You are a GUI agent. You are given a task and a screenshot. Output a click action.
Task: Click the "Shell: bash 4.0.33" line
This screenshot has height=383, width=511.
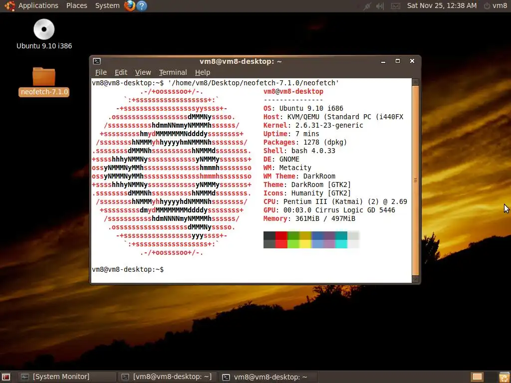click(x=299, y=151)
